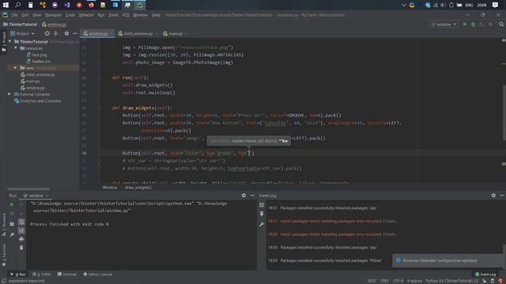Click Project panel horizontal scrollbar
The image size is (506, 284).
point(28,189)
